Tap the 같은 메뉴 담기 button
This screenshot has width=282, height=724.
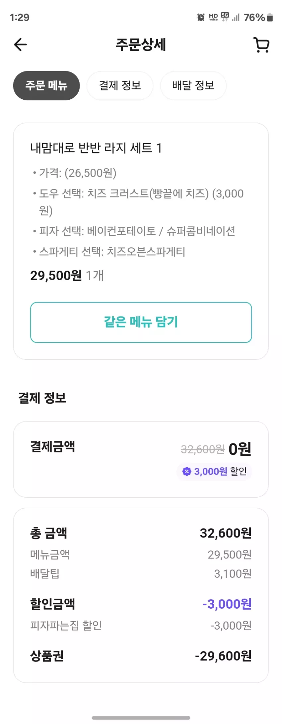[x=141, y=322]
